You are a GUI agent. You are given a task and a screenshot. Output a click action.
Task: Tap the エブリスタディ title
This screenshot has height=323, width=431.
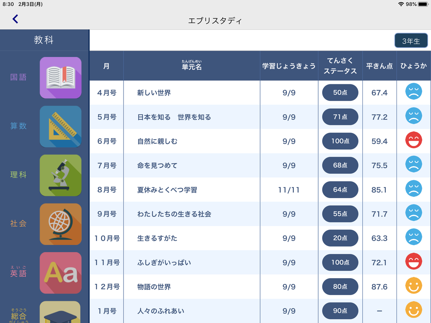215,21
